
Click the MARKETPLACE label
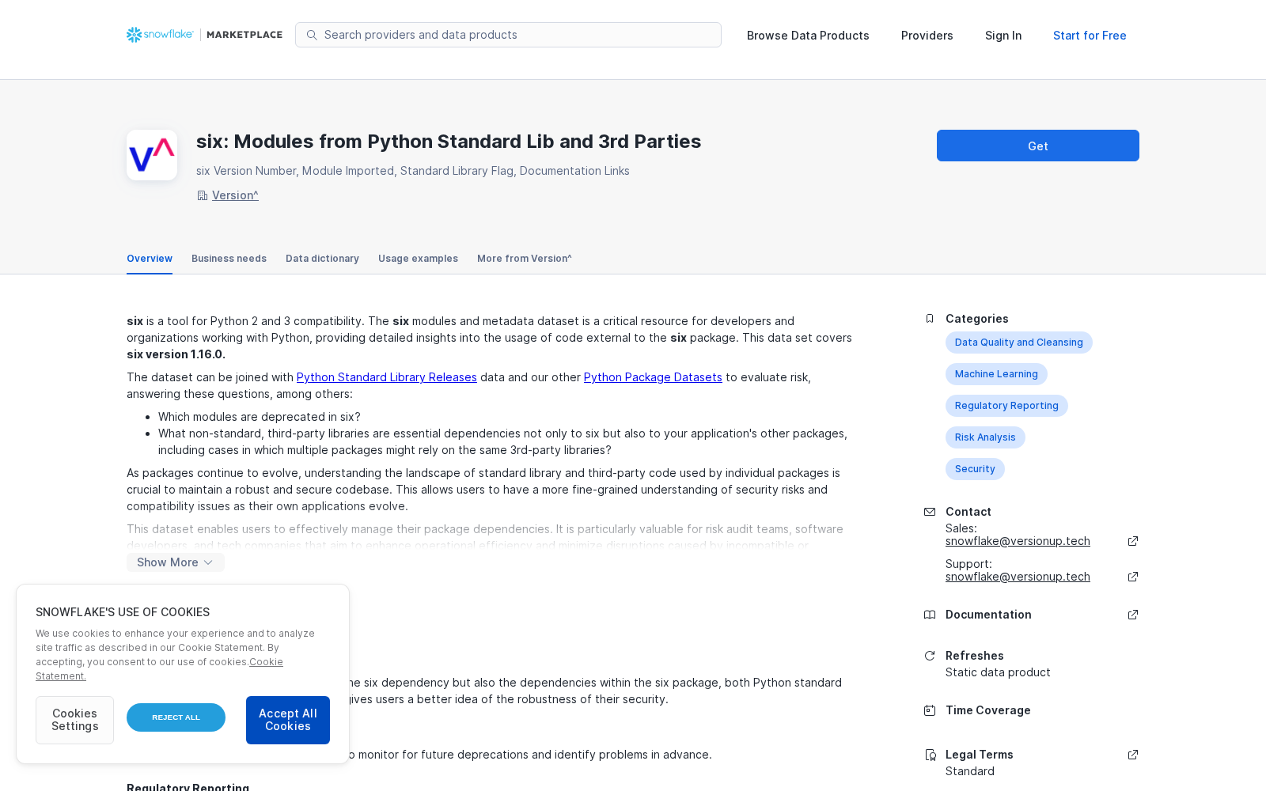[244, 35]
